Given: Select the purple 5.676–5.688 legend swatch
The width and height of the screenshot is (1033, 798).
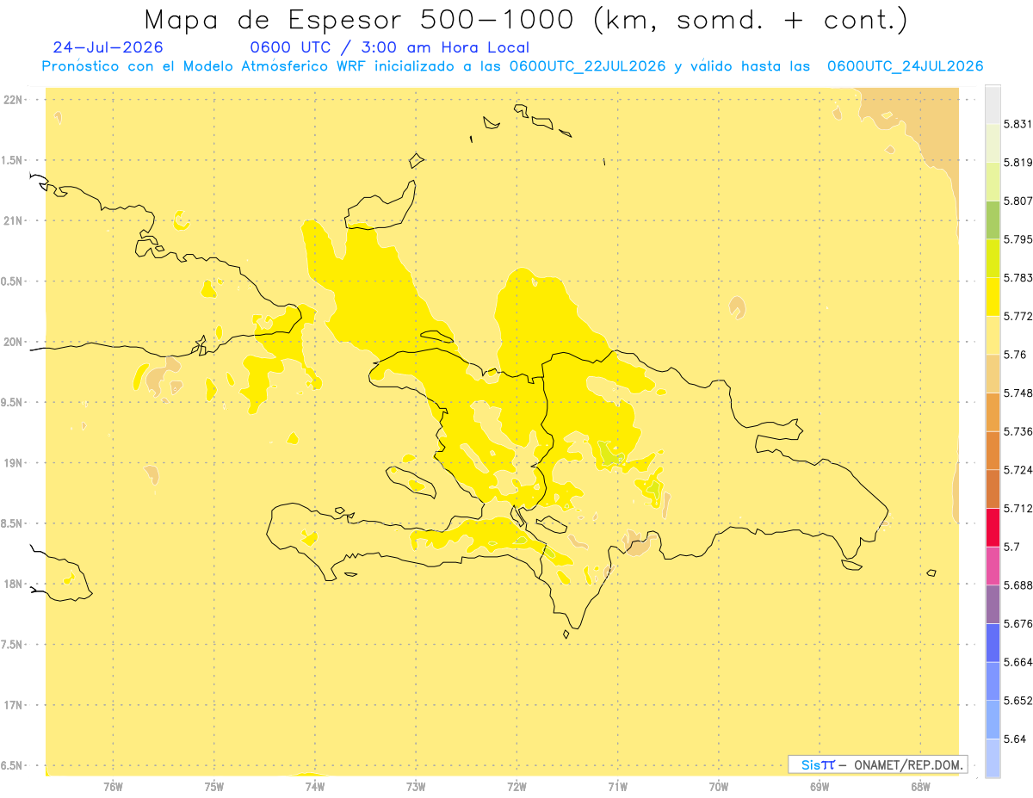Looking at the screenshot, I should click(x=993, y=604).
